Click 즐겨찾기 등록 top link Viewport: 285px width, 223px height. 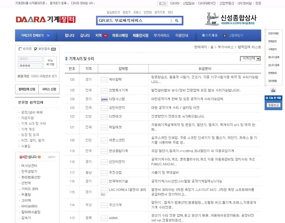tap(58, 3)
